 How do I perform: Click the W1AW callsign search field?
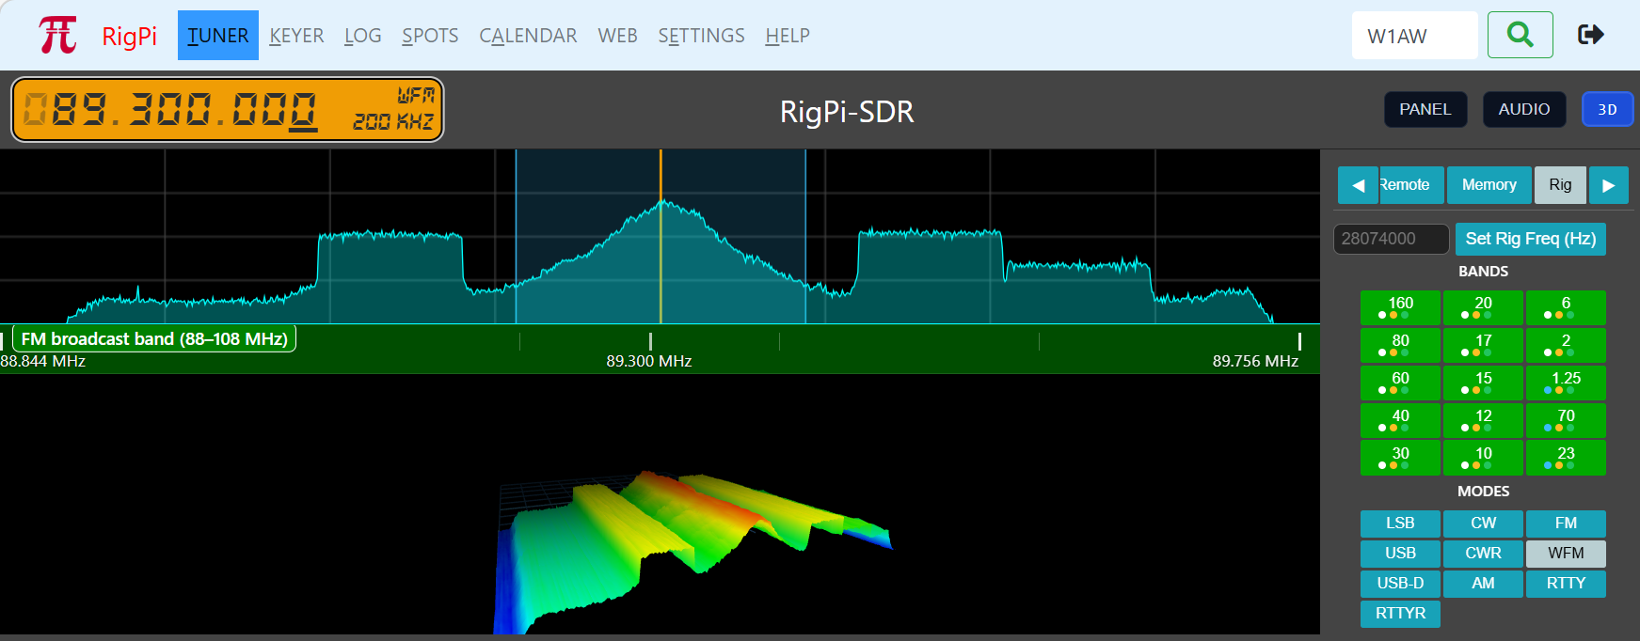pos(1414,36)
